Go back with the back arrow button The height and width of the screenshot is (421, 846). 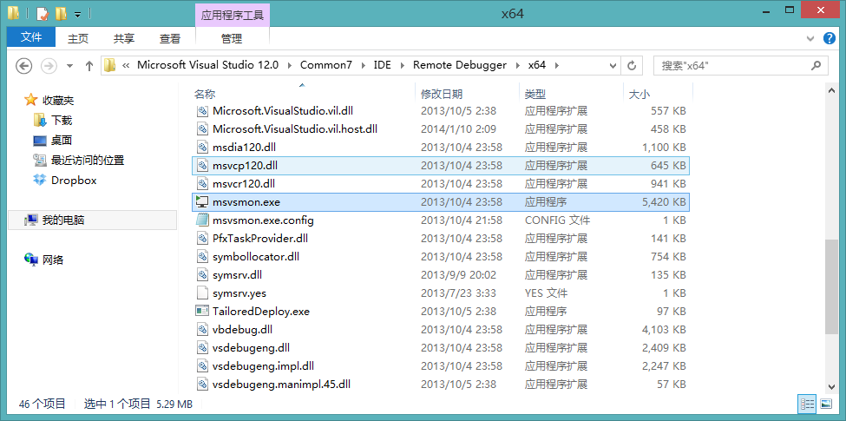[24, 65]
